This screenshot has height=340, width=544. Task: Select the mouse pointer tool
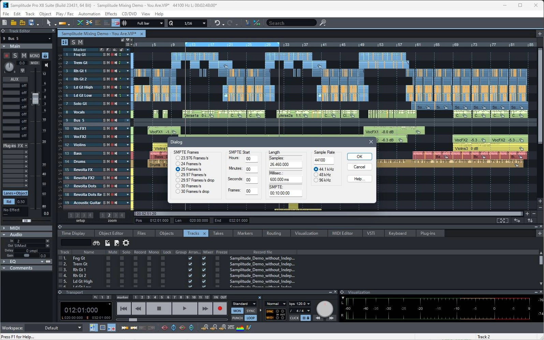coord(49,23)
